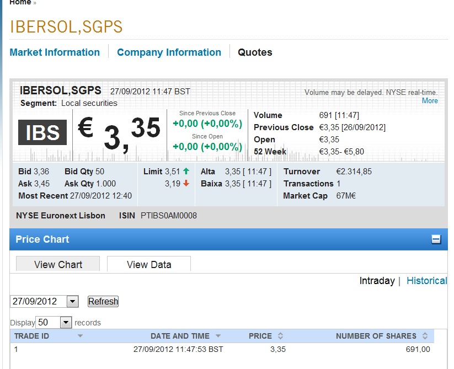Click the IBERSOL,SGPS page title

click(x=66, y=26)
